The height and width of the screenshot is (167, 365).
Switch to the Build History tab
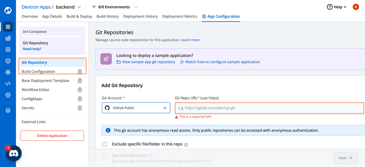pos(108,16)
